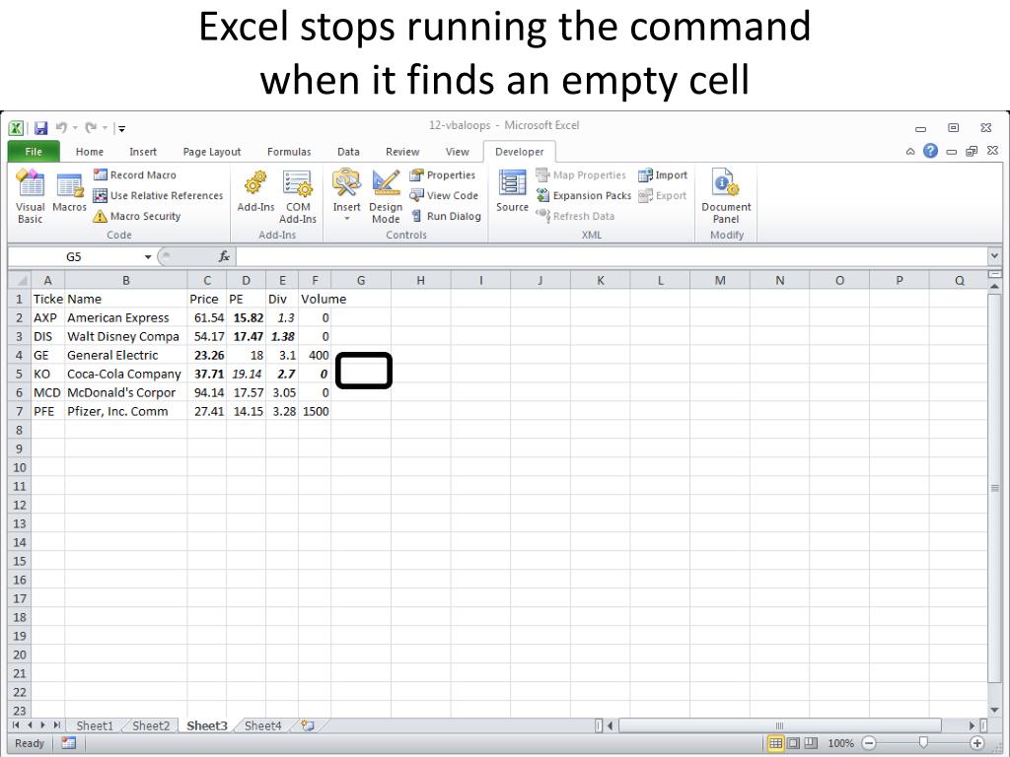Open the Document Panel

pos(726,196)
